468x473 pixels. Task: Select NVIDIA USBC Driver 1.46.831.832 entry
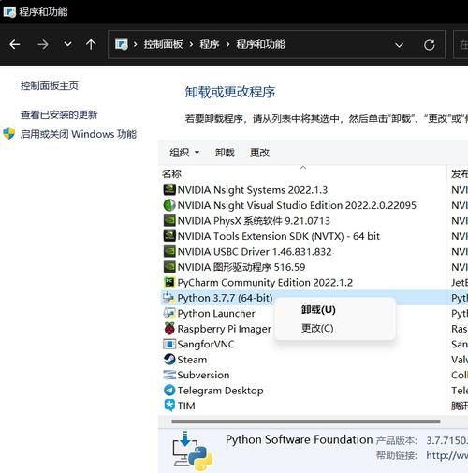255,252
